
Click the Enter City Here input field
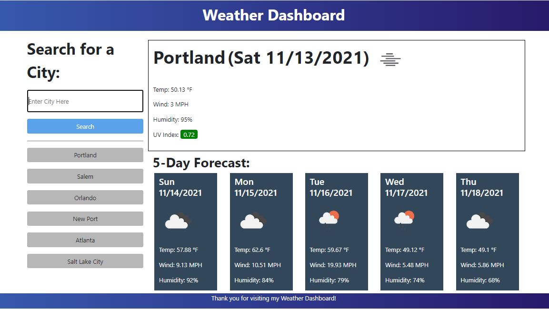[85, 101]
